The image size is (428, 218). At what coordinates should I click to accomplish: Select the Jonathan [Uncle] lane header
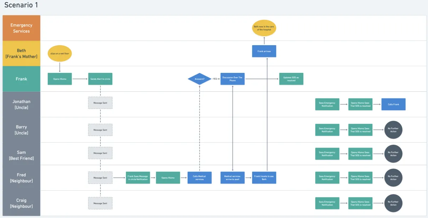pyautogui.click(x=21, y=105)
